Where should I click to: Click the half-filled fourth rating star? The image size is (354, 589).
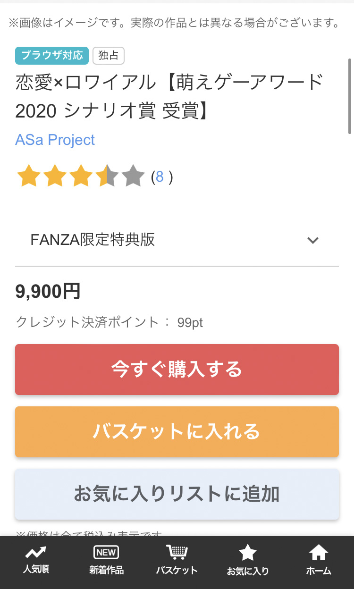coord(107,177)
